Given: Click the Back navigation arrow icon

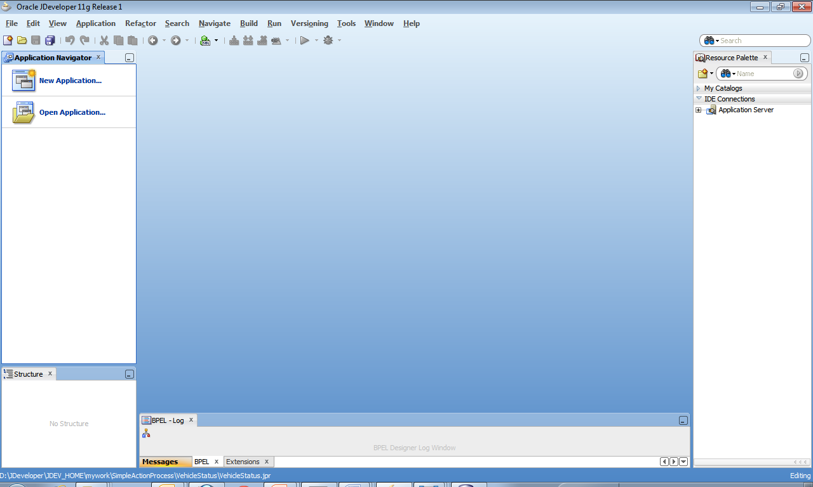Looking at the screenshot, I should tap(153, 40).
